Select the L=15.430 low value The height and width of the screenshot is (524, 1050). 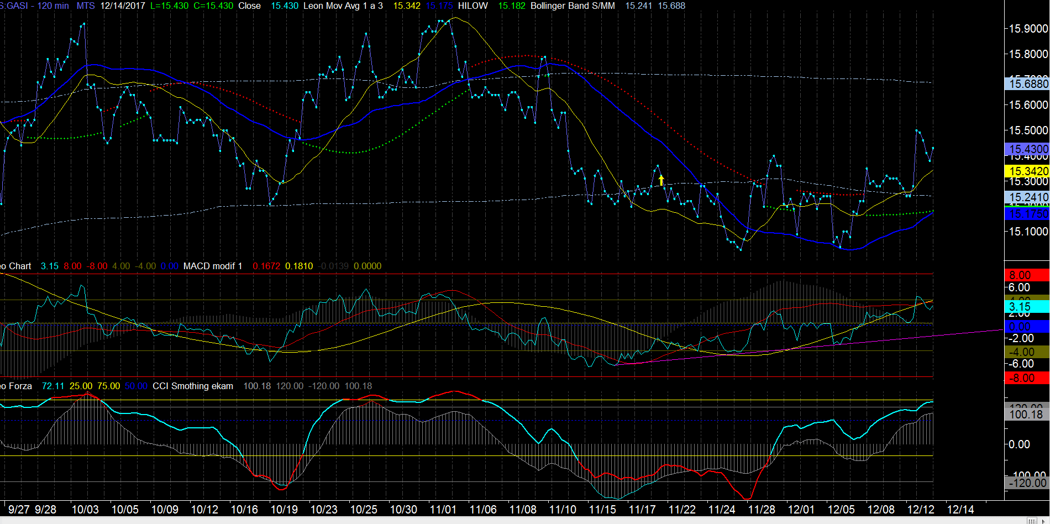(x=169, y=6)
